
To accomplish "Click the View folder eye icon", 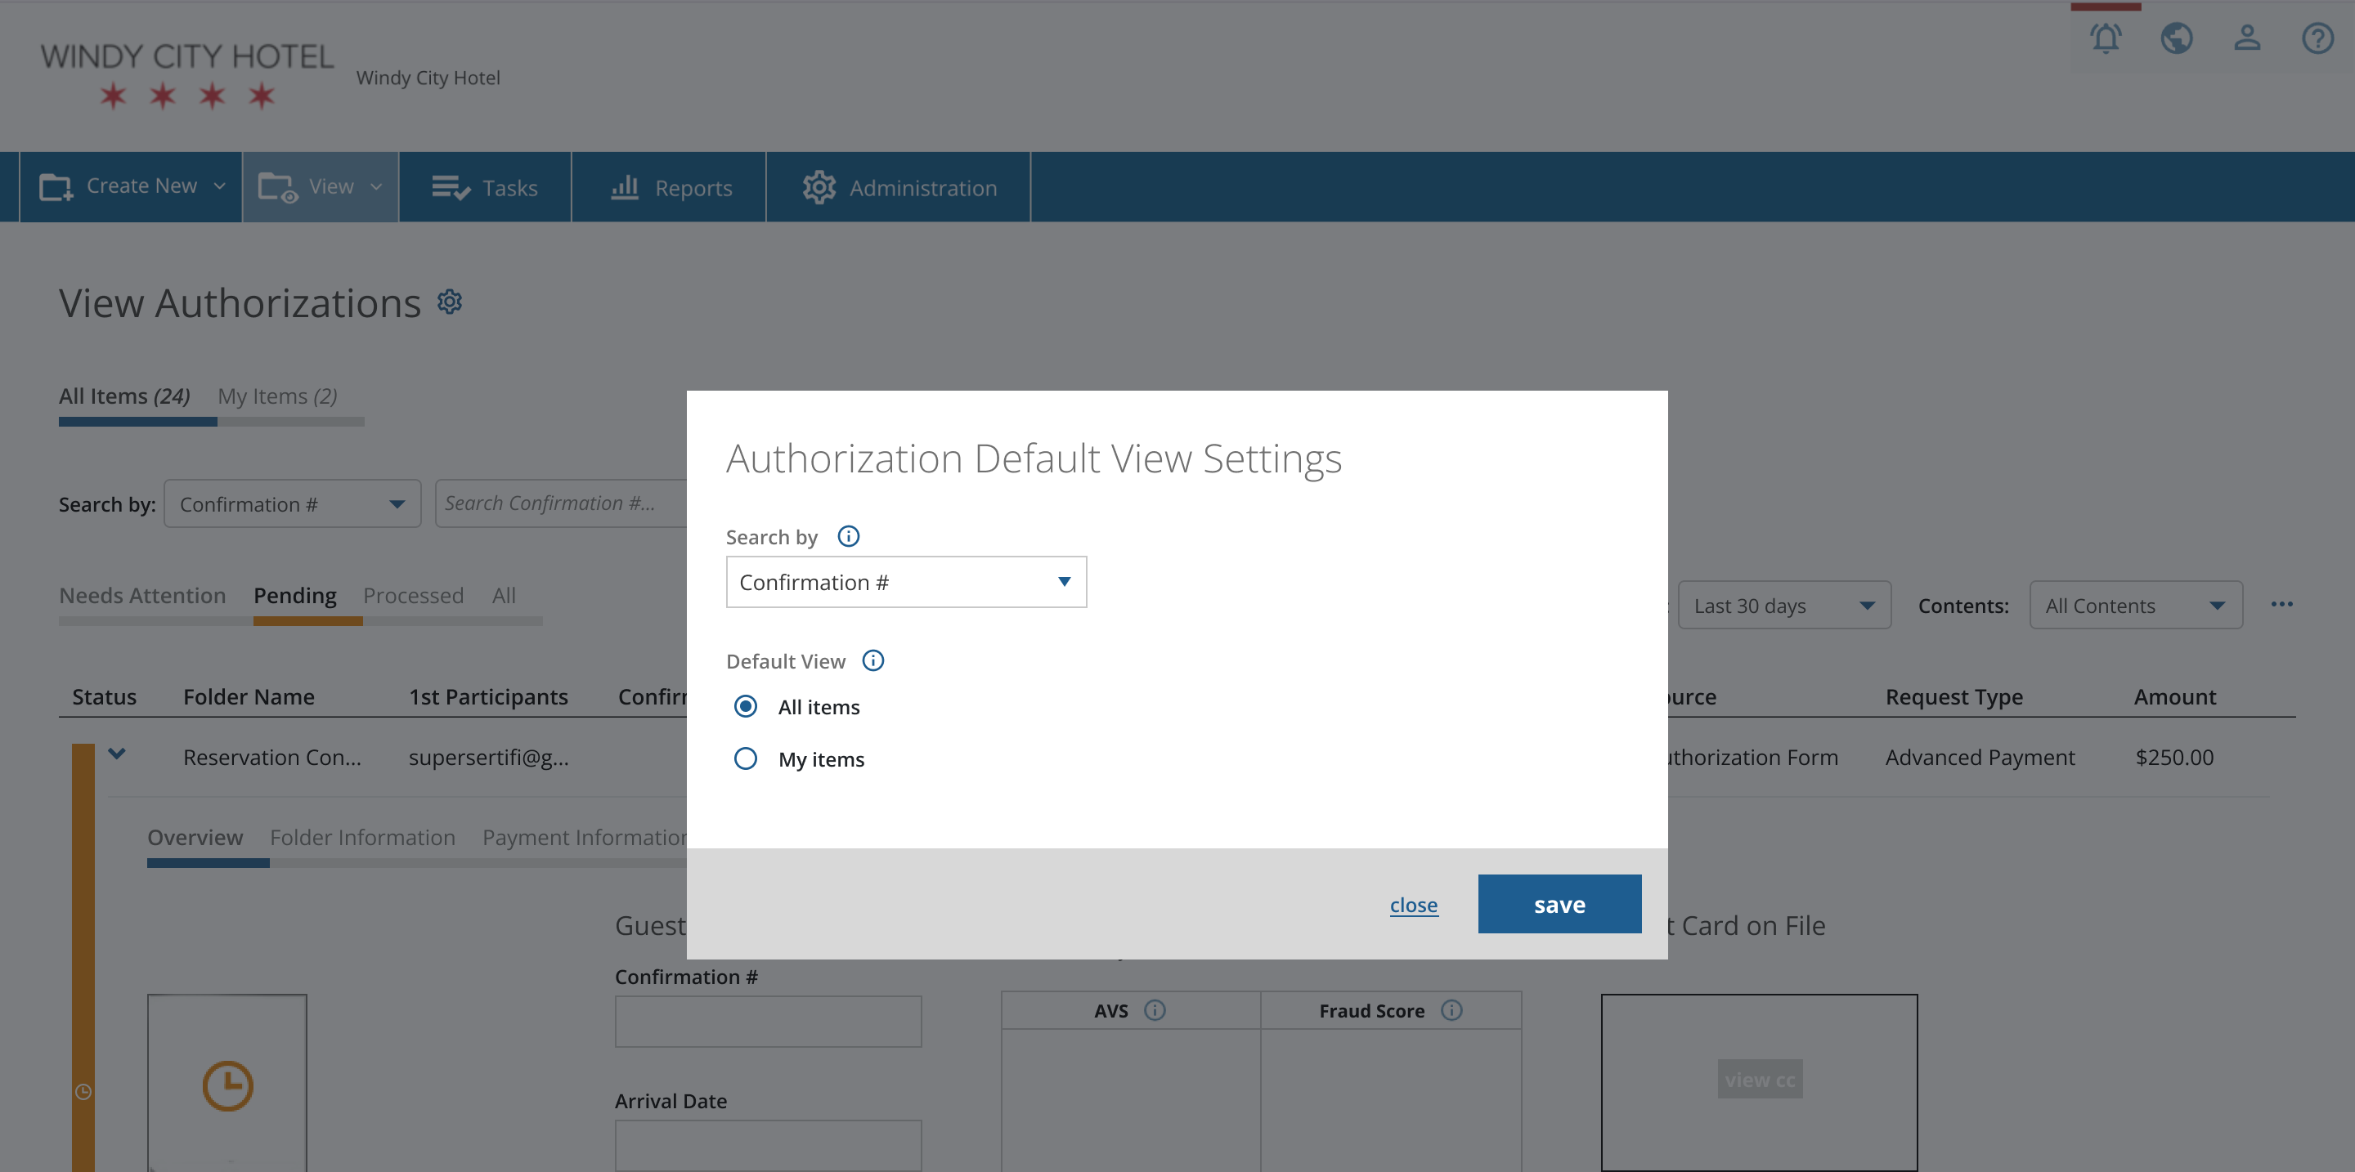I will tap(278, 187).
